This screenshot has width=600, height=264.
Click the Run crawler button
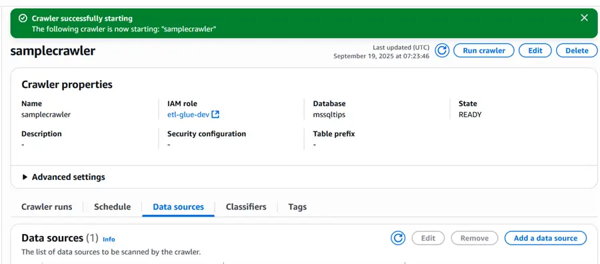[484, 51]
